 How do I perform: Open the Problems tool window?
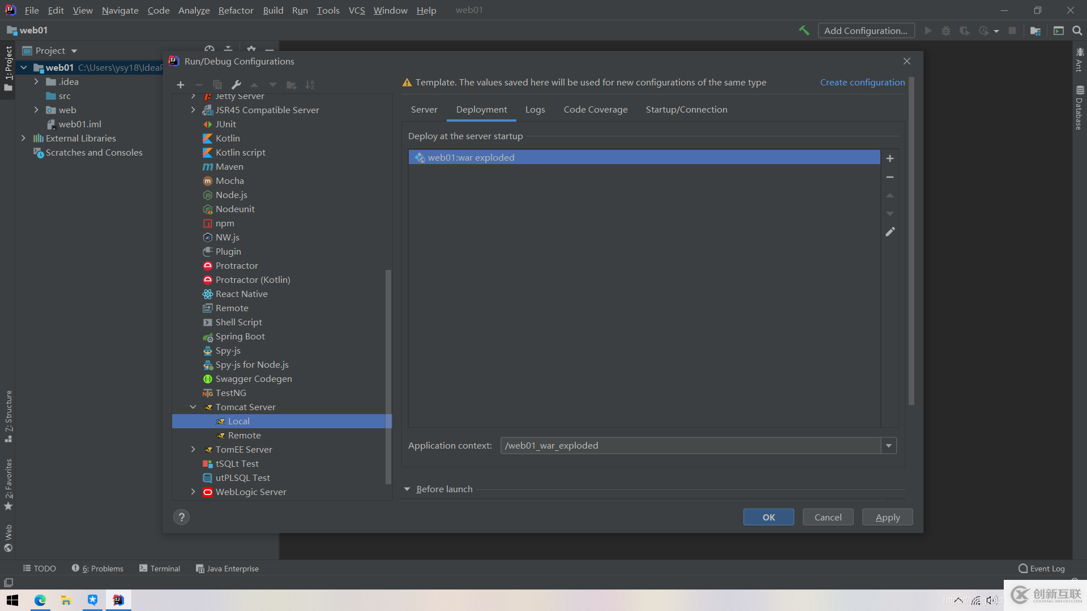(x=97, y=569)
